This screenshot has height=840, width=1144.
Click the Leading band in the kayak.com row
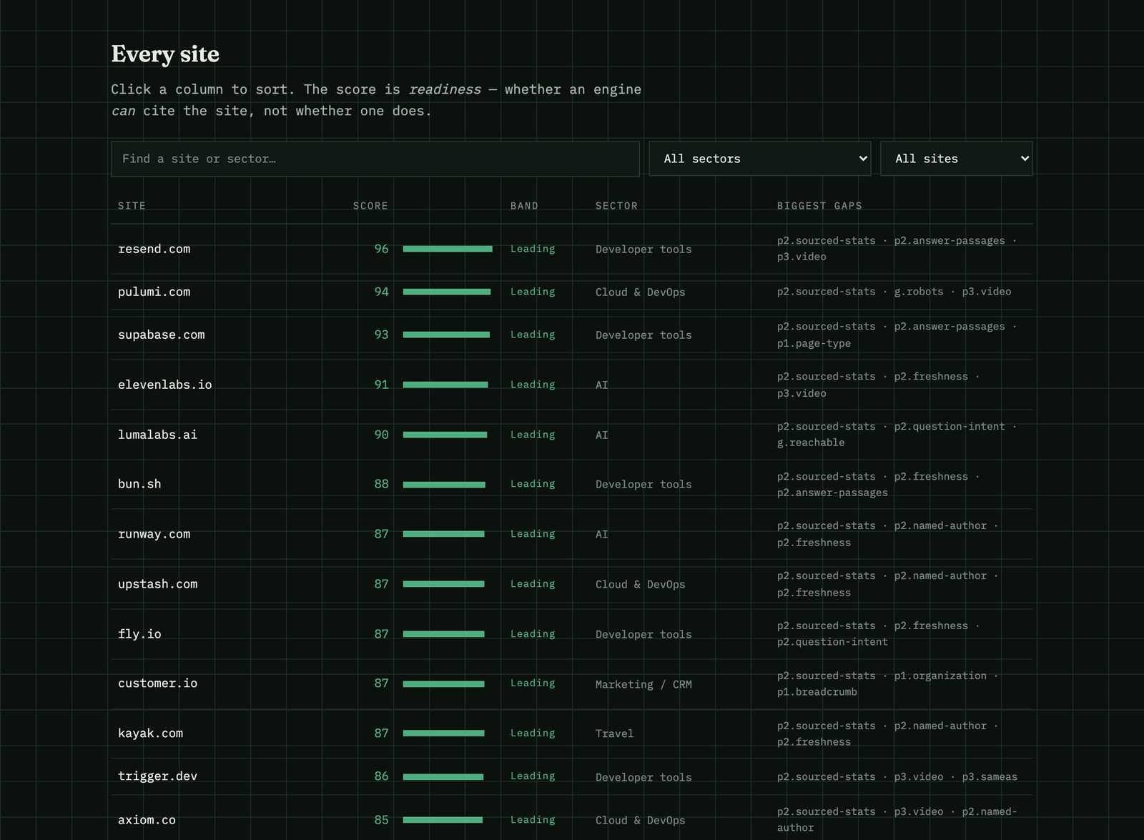(533, 733)
